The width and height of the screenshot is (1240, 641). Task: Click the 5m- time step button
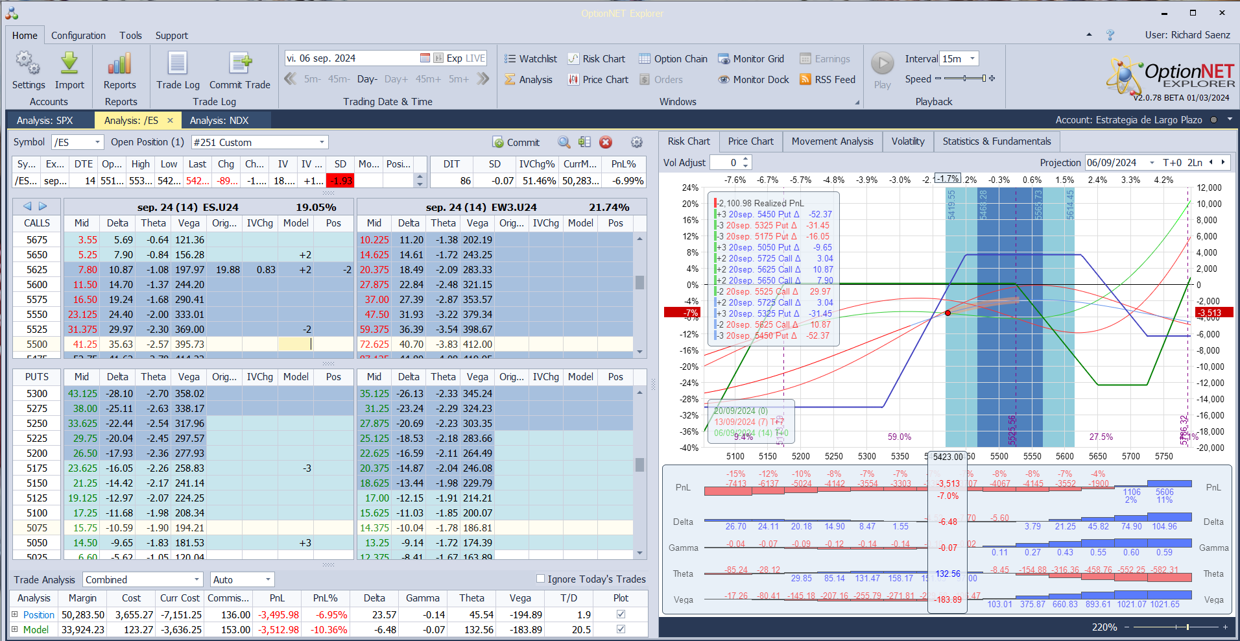[313, 79]
